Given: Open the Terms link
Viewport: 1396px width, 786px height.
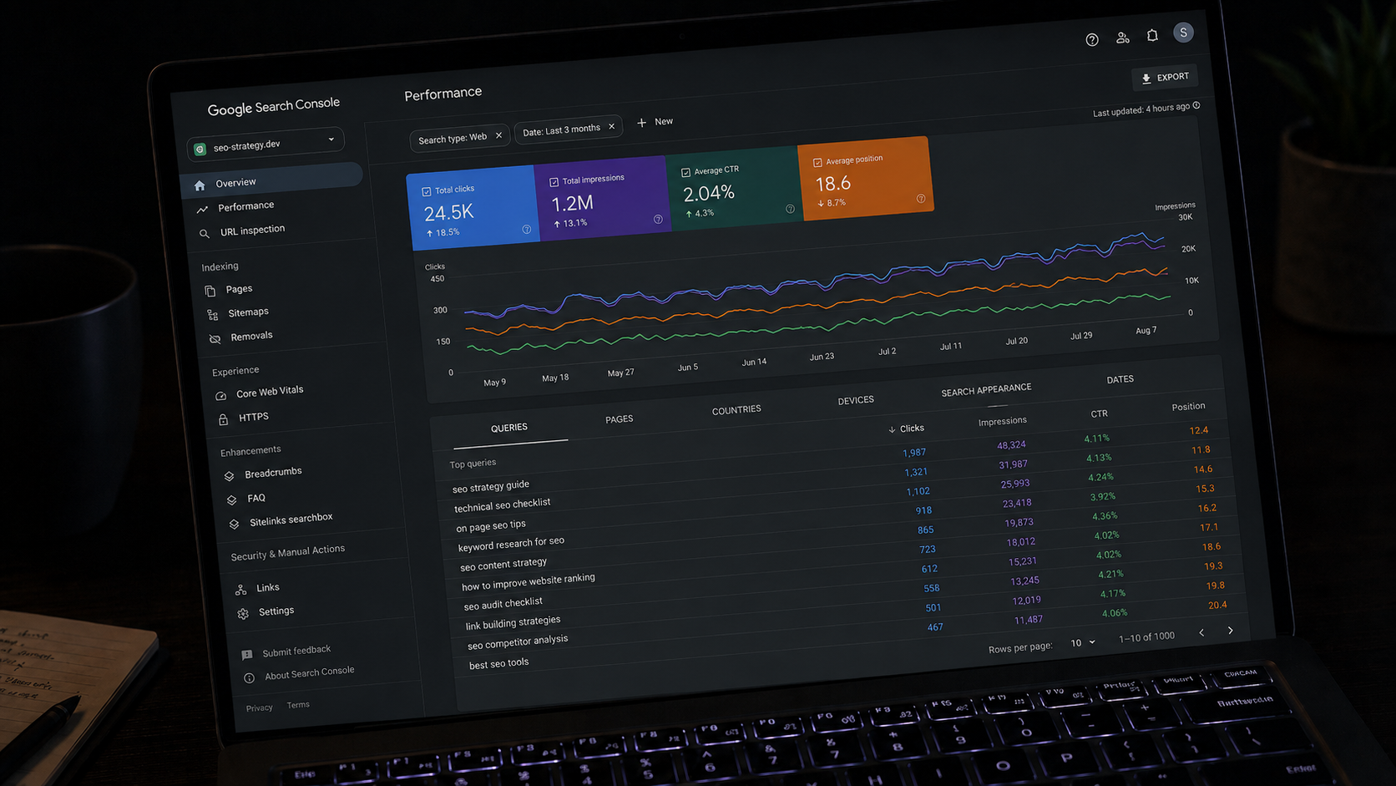Looking at the screenshot, I should point(298,705).
